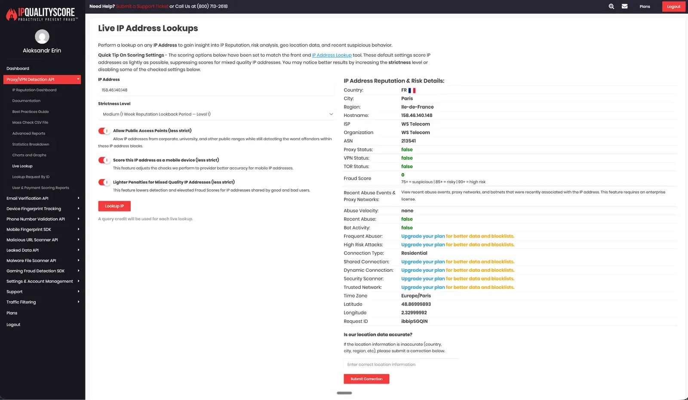The image size is (688, 400).
Task: Click the Request ID value ibbipSGQIN
Action: pos(415,321)
